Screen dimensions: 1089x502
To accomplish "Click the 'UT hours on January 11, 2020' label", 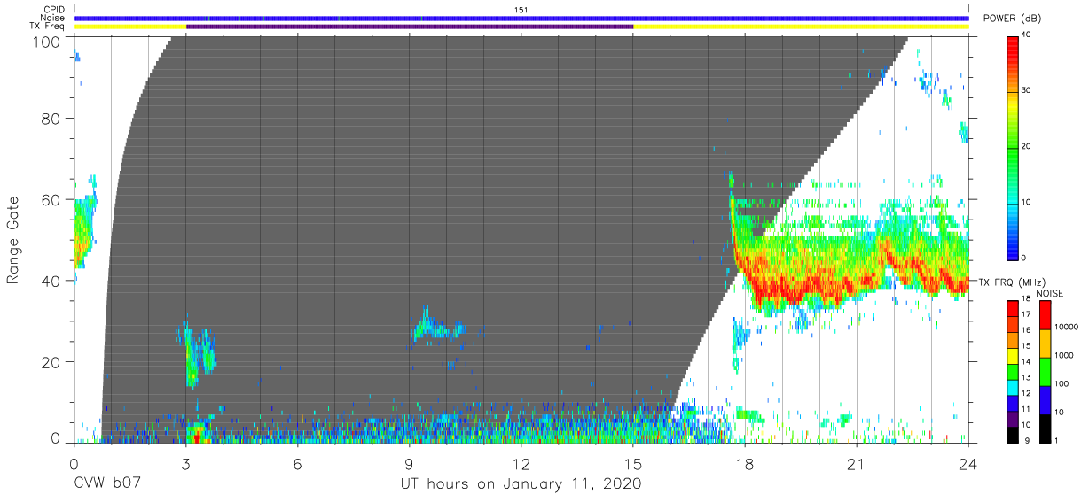I will (x=521, y=483).
